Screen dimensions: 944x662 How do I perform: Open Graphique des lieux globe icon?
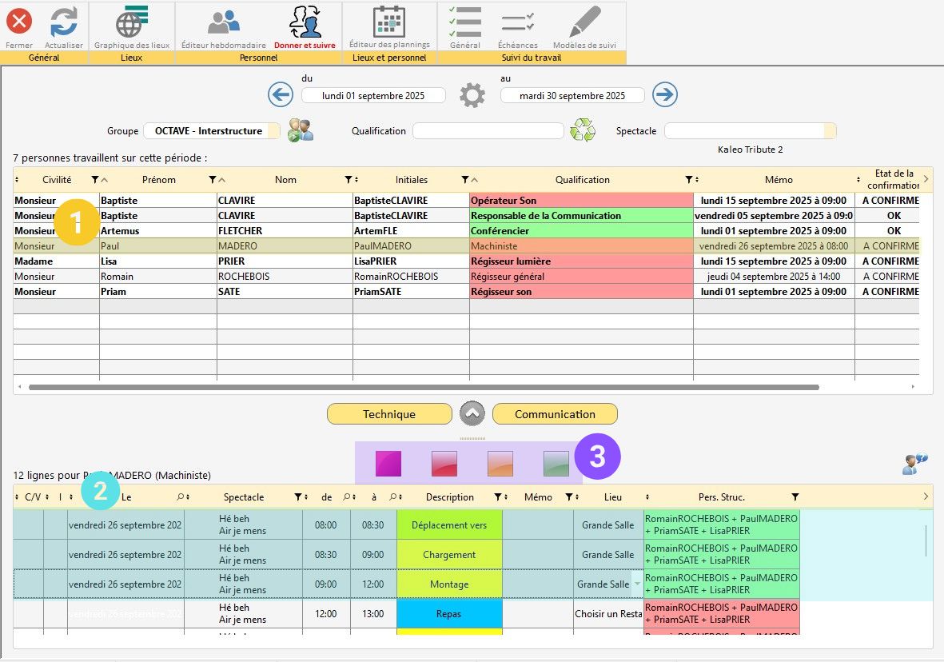(131, 22)
